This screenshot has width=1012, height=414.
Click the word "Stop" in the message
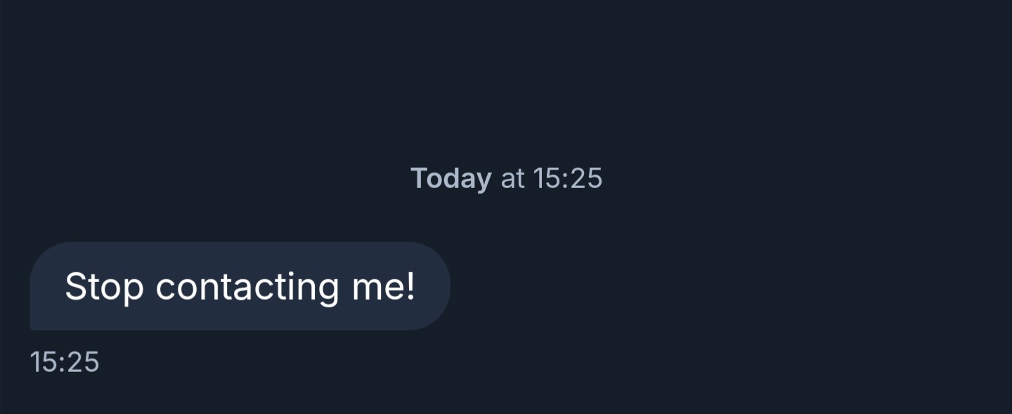pyautogui.click(x=104, y=286)
